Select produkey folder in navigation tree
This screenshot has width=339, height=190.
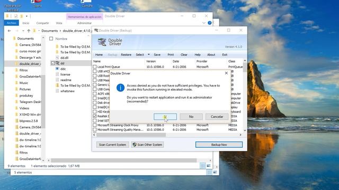point(26,96)
